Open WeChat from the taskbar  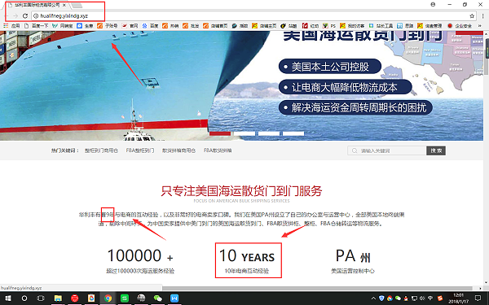158,298
